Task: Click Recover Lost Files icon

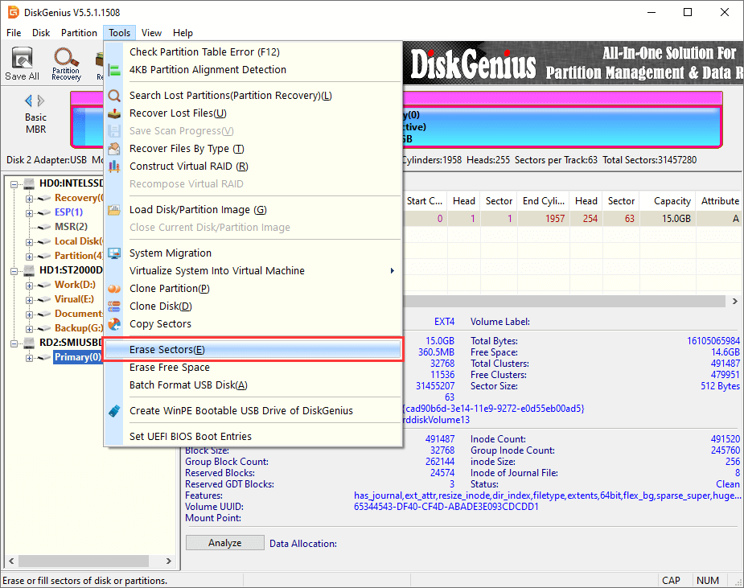Action: [x=114, y=113]
